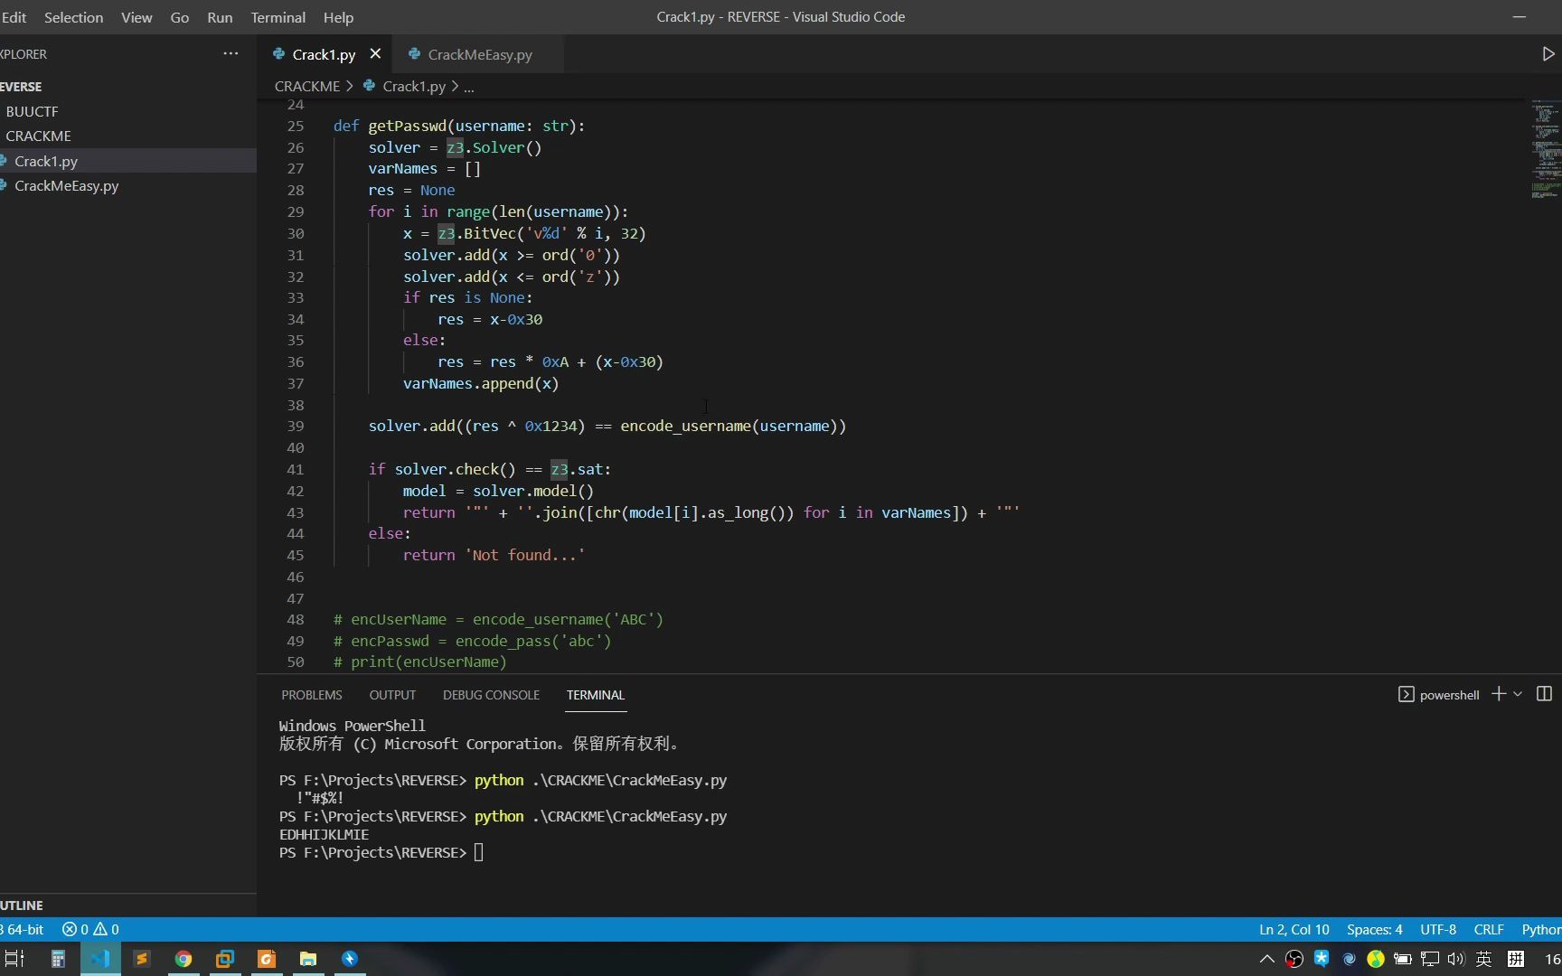This screenshot has width=1562, height=976.
Task: Toggle the 拼 IME mode indicator
Action: click(1516, 959)
